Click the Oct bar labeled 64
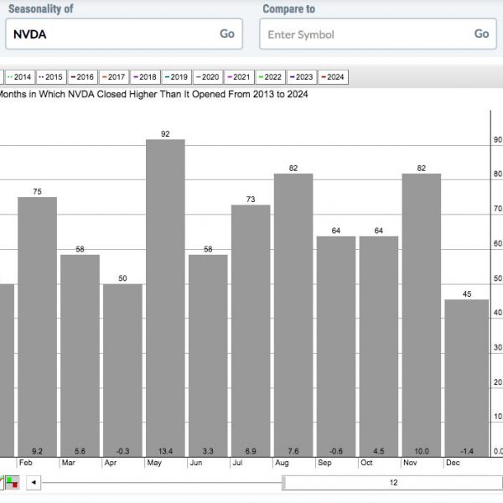 pyautogui.click(x=379, y=346)
